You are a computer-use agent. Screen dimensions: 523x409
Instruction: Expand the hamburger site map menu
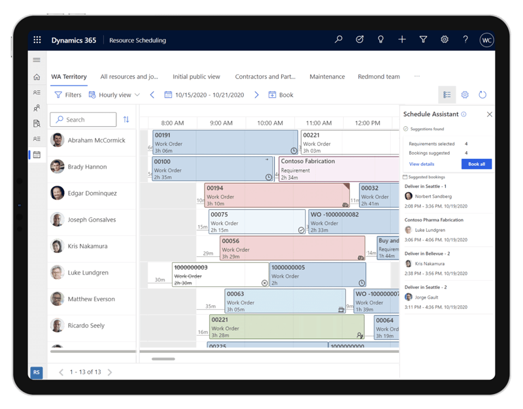(37, 60)
